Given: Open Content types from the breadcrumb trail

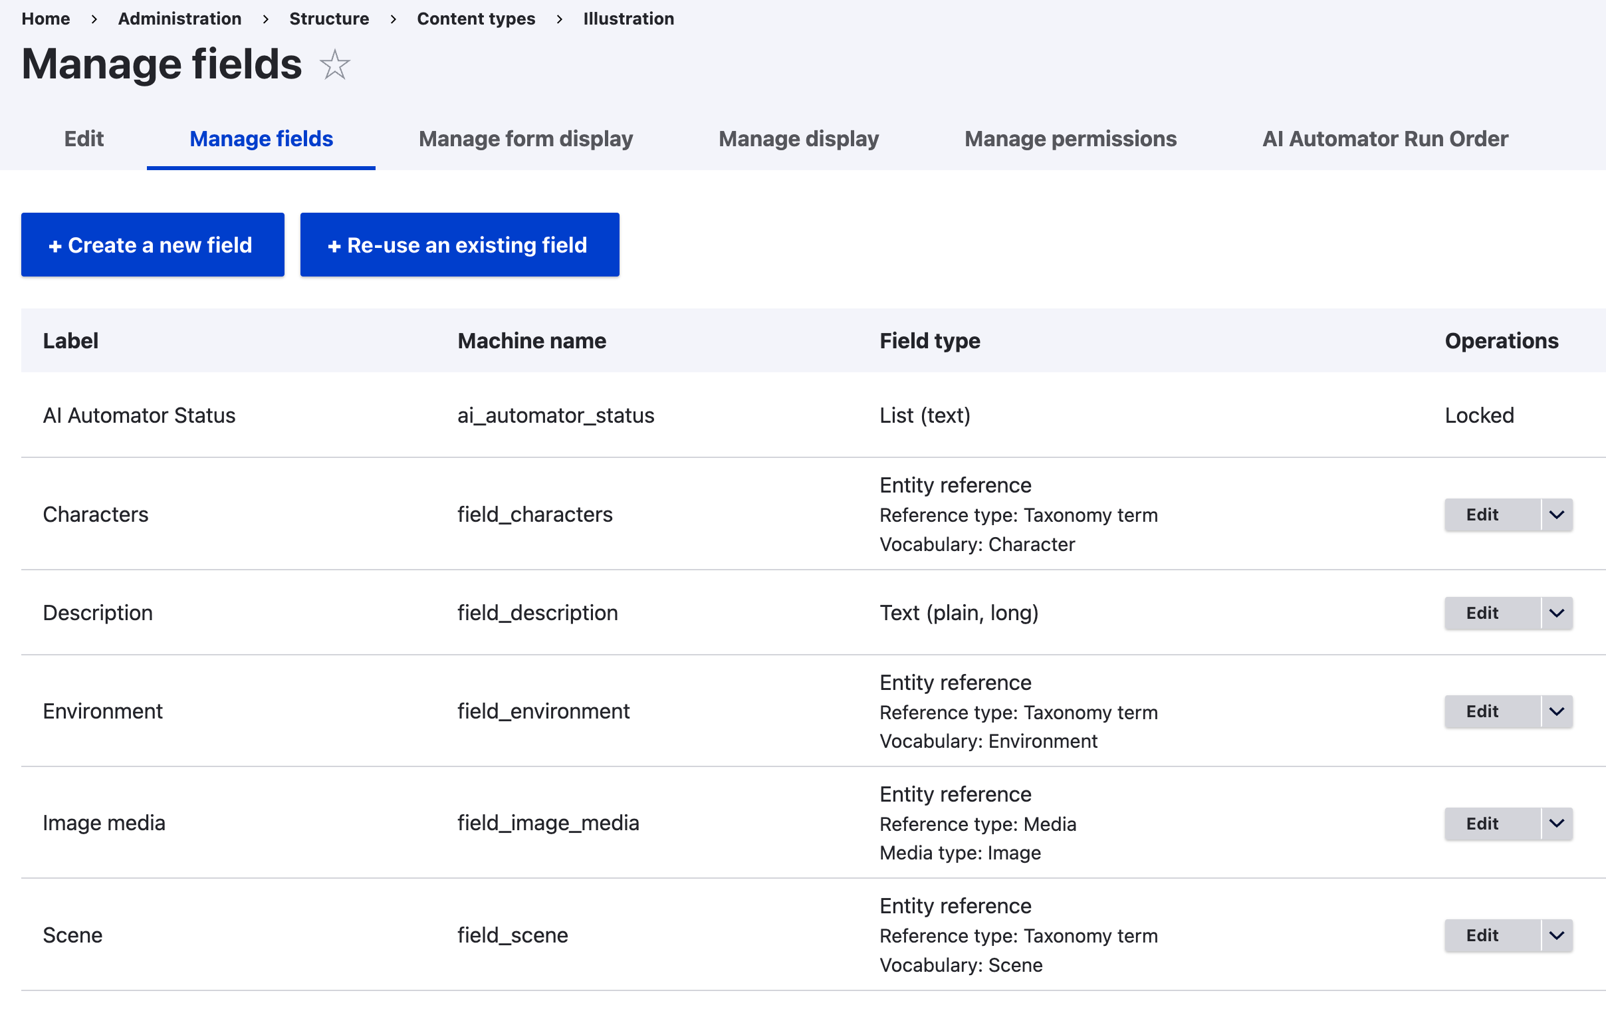Looking at the screenshot, I should 475,19.
